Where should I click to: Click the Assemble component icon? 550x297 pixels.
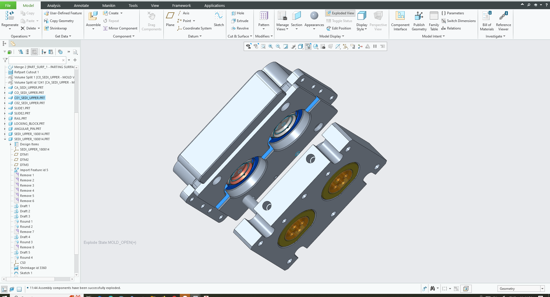point(93,16)
